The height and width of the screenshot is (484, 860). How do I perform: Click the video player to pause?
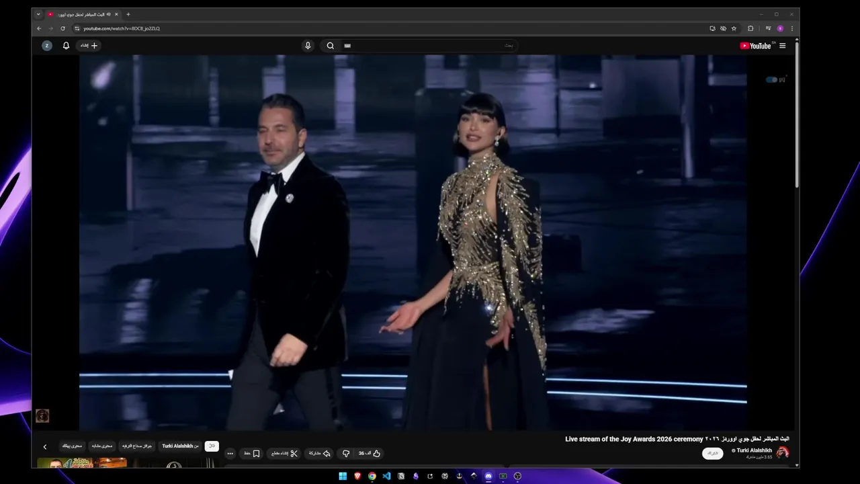pos(413,242)
